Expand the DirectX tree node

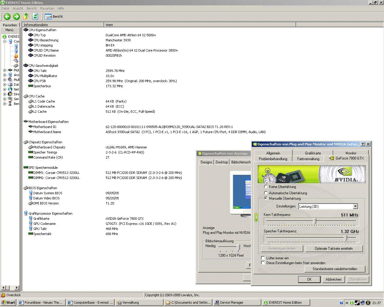tap(4, 94)
